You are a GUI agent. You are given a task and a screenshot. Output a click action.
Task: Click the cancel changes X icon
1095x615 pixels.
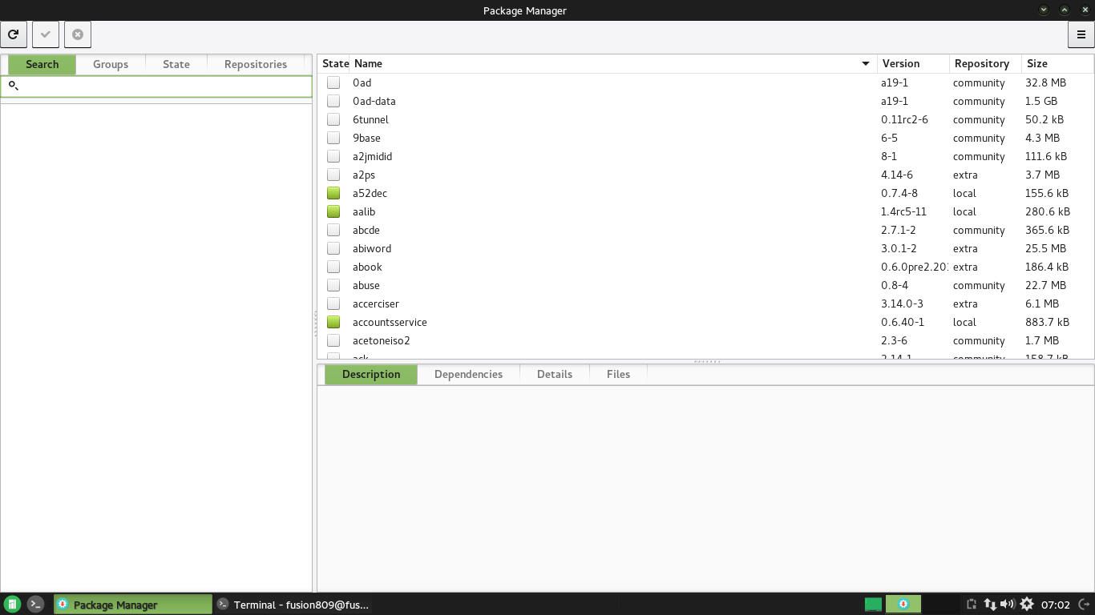(78, 34)
